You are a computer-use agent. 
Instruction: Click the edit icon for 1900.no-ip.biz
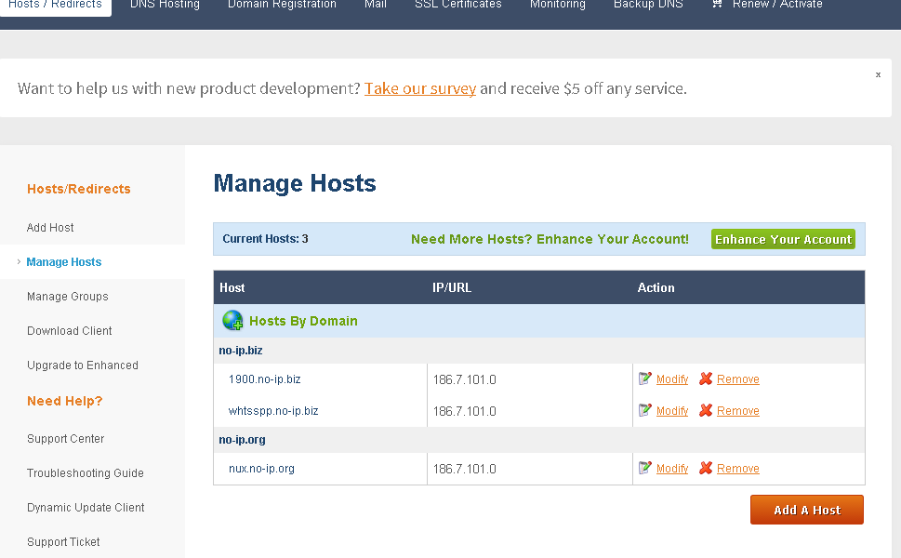[x=644, y=379]
